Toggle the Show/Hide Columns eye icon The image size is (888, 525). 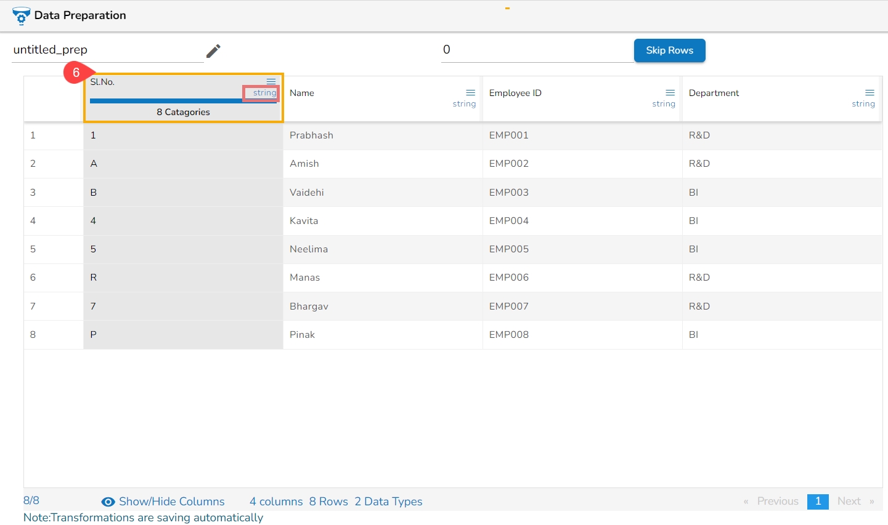point(108,502)
